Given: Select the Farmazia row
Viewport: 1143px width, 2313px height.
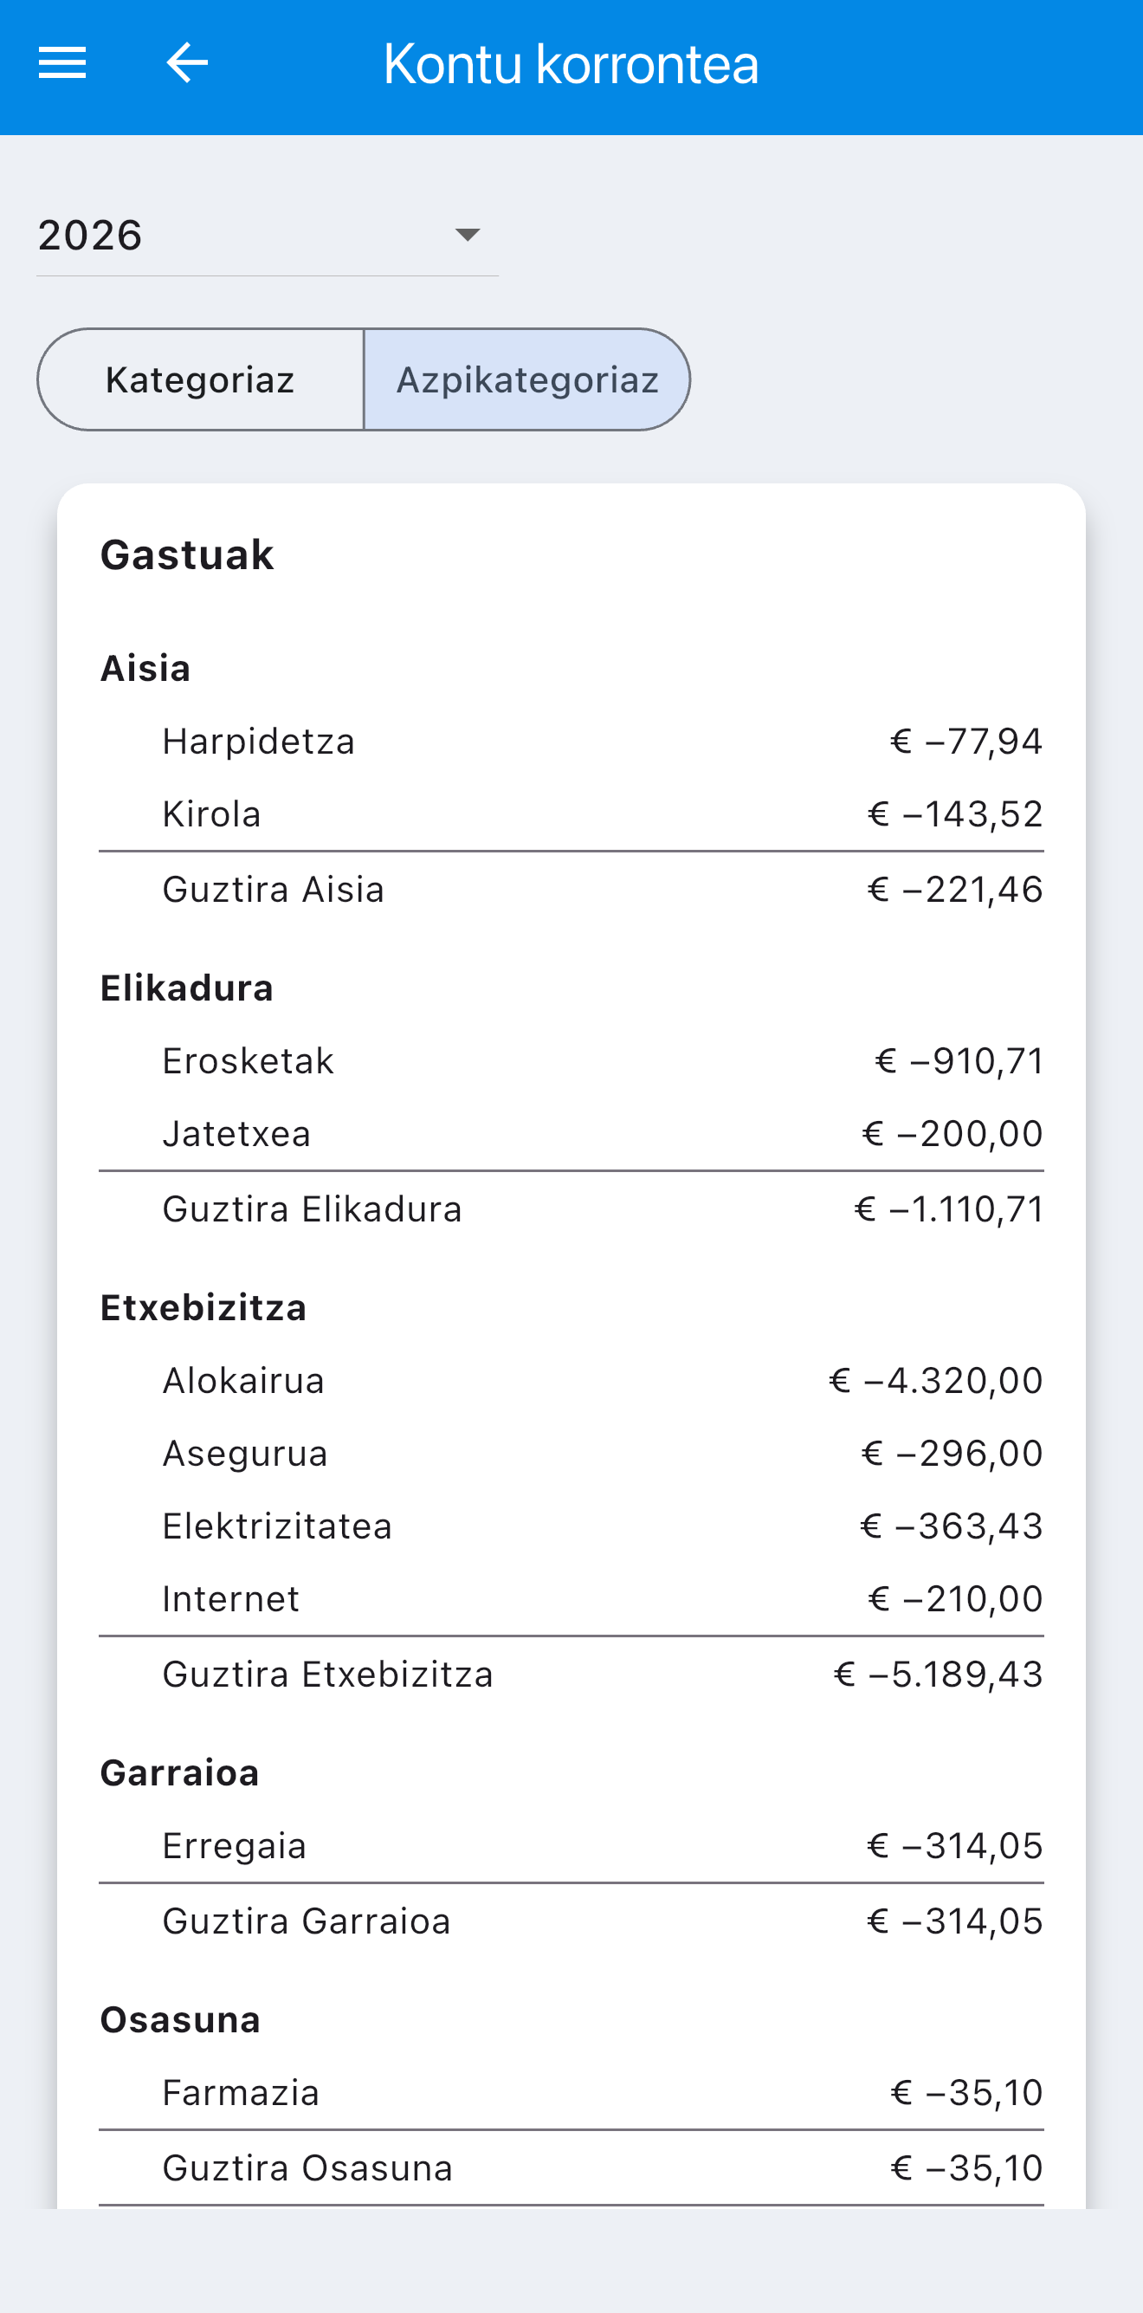Looking at the screenshot, I should [x=571, y=2093].
